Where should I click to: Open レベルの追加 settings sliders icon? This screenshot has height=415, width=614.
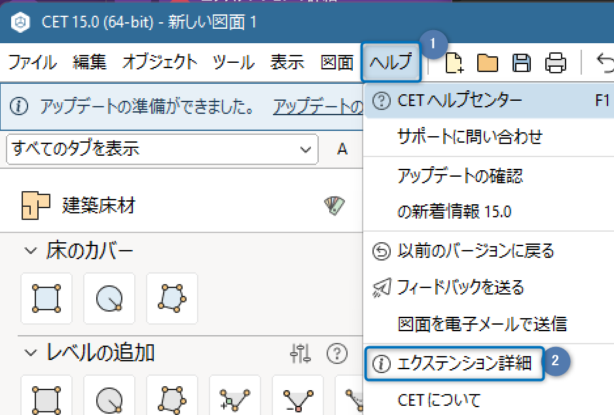pos(300,353)
